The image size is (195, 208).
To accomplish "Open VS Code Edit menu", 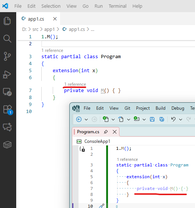I will click(31, 6).
